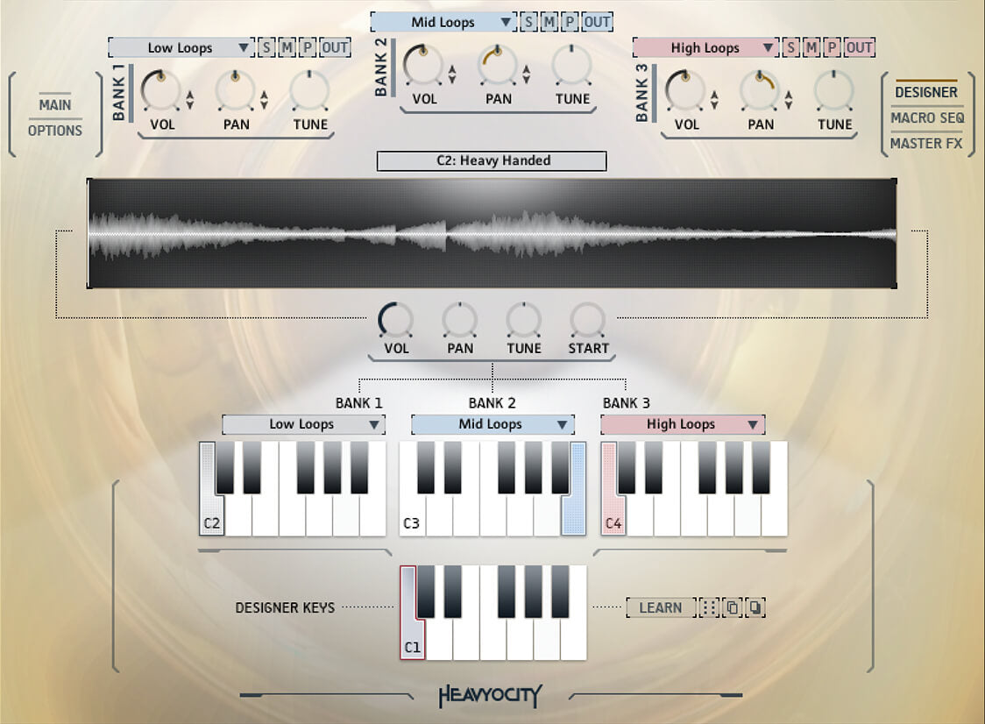The width and height of the screenshot is (985, 724).
Task: Open the MASTER FX page
Action: [x=926, y=143]
